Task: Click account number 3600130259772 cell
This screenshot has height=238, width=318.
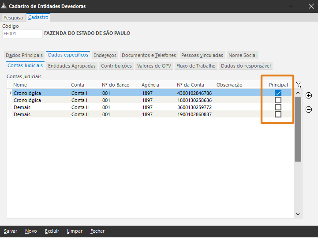Action: pyautogui.click(x=195, y=107)
